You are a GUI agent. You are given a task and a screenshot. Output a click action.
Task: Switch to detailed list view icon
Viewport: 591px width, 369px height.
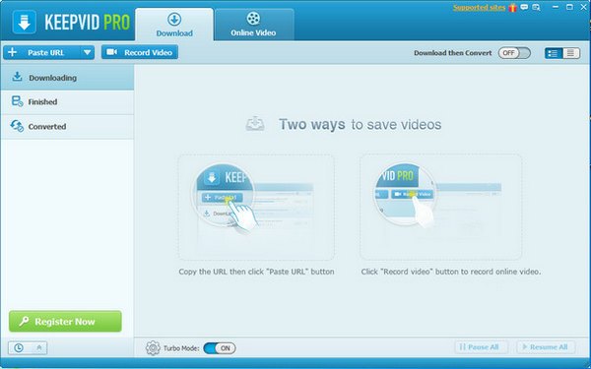tap(553, 53)
